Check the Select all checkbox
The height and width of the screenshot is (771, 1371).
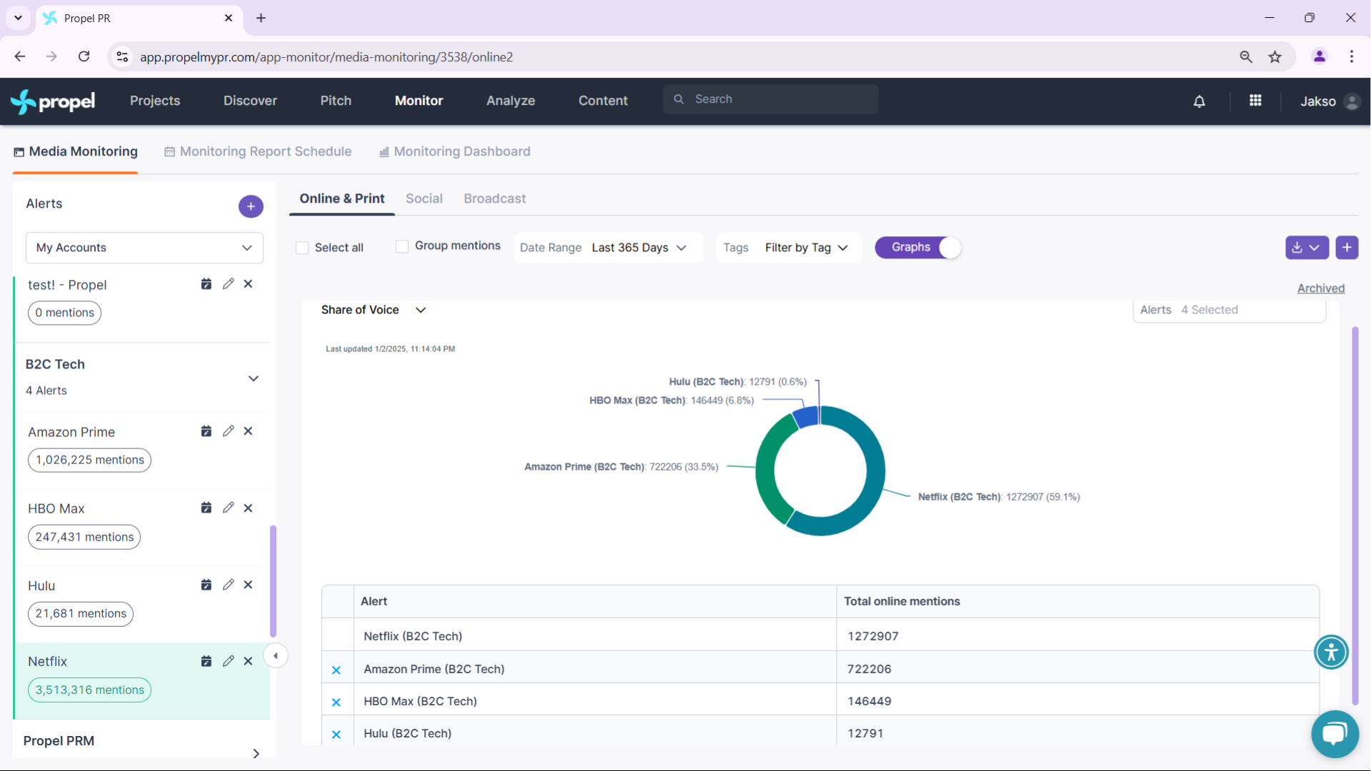(x=302, y=248)
